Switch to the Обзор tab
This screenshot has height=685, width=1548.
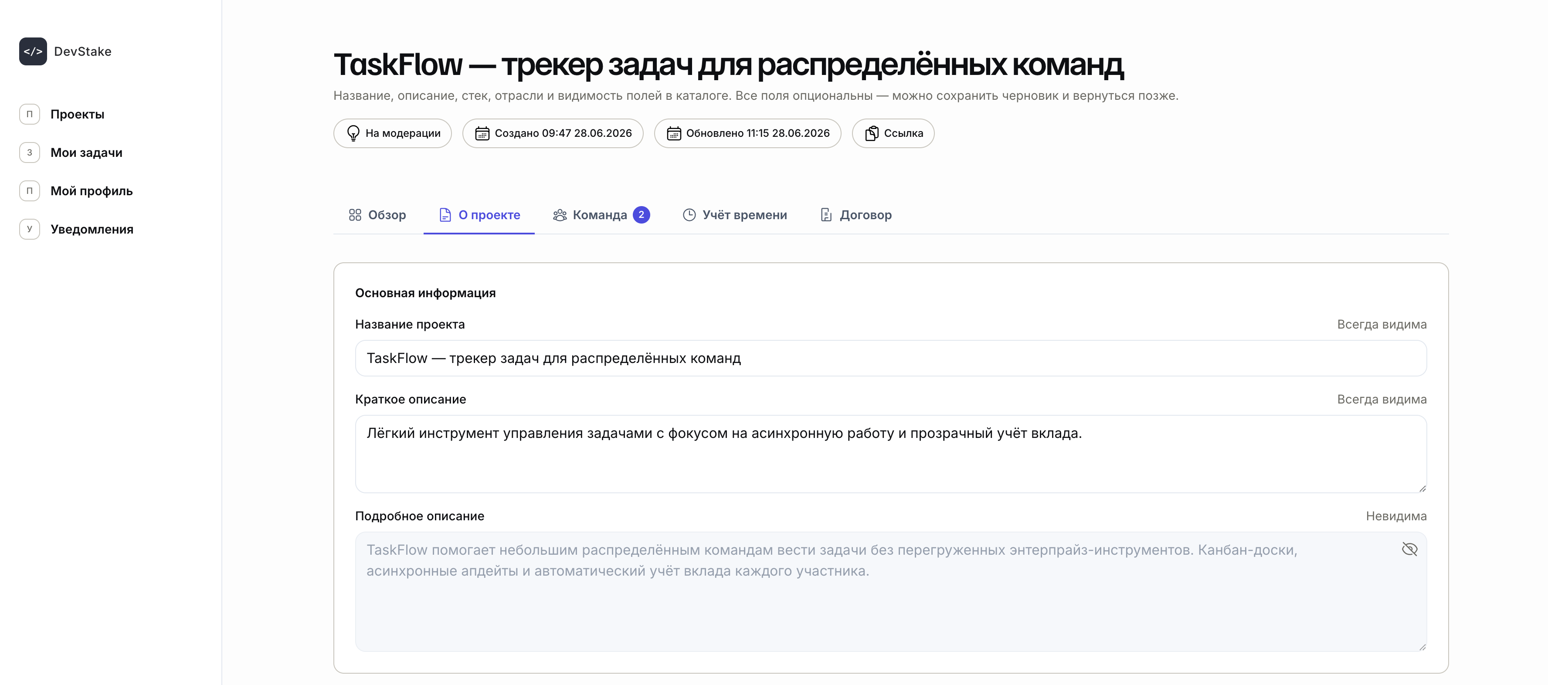pyautogui.click(x=377, y=215)
